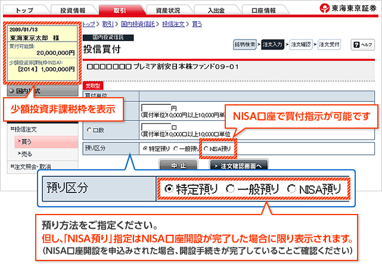
Task: Select the 特定預り radio option
Action: point(145,148)
